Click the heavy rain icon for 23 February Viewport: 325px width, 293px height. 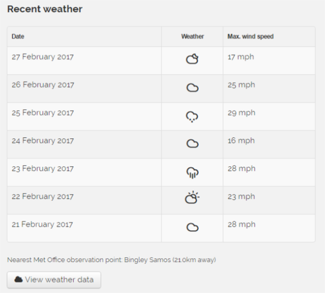(193, 173)
